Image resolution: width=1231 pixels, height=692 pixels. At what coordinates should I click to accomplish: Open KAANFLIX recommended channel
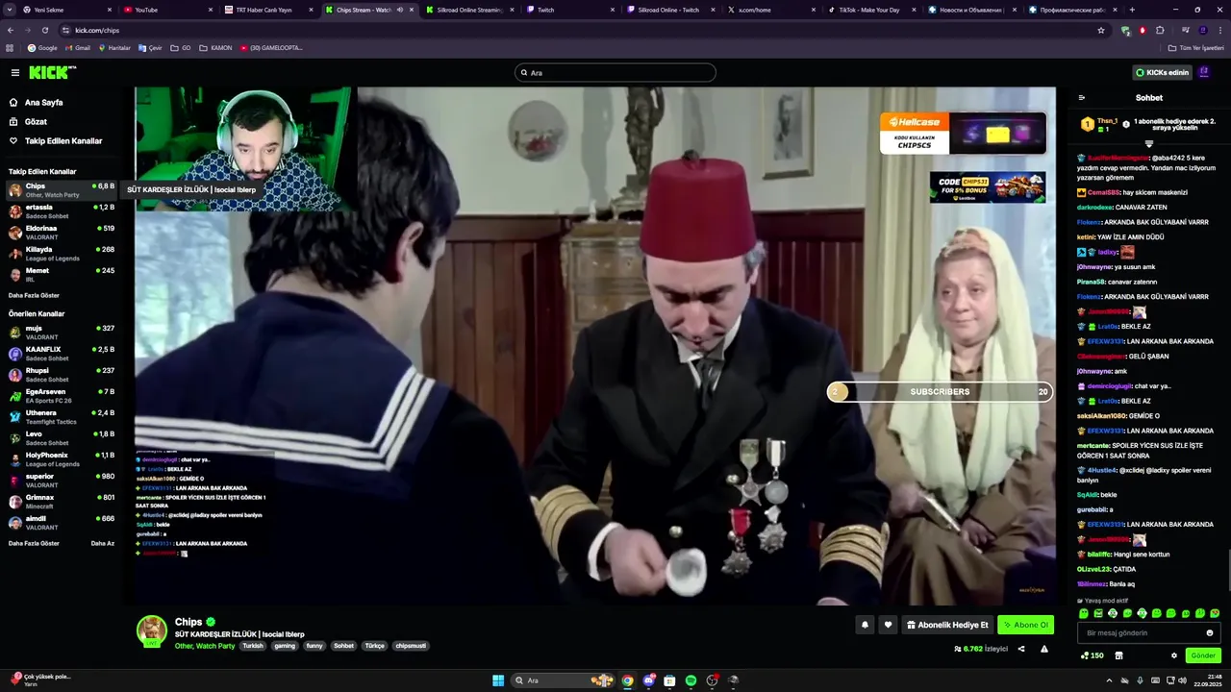pyautogui.click(x=61, y=354)
